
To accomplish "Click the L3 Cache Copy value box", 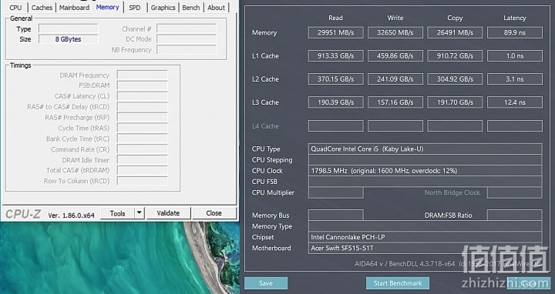I will [455, 102].
